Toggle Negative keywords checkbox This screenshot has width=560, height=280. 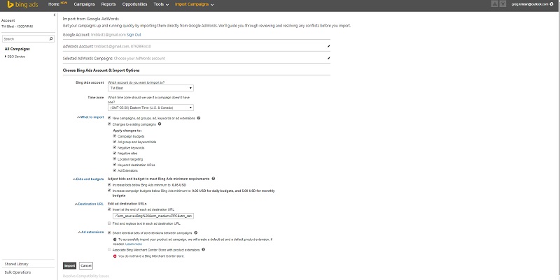[115, 147]
